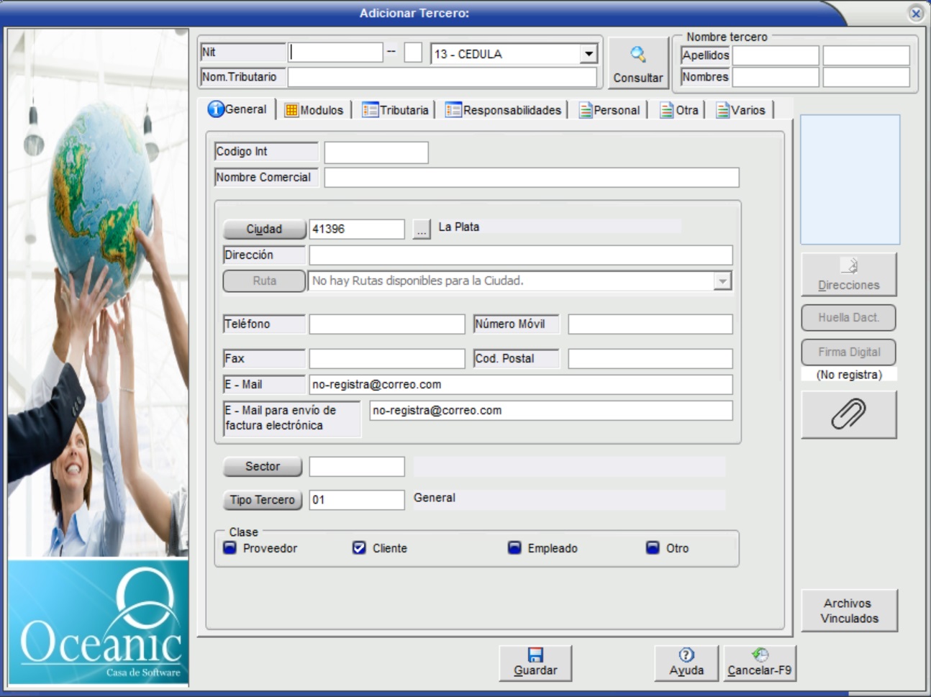931x697 pixels.
Task: Open Ayuda help question mark icon
Action: [686, 655]
